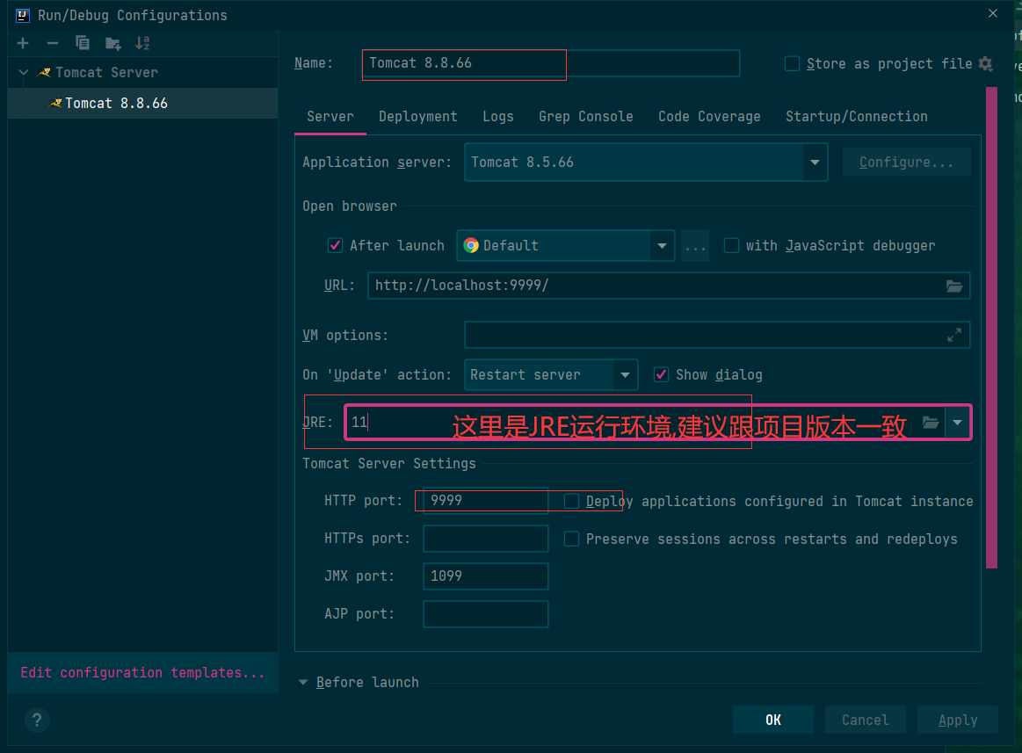Screen dimensions: 1022x753
Task: Close the Run/Debug Configurations dialog
Action: [993, 14]
